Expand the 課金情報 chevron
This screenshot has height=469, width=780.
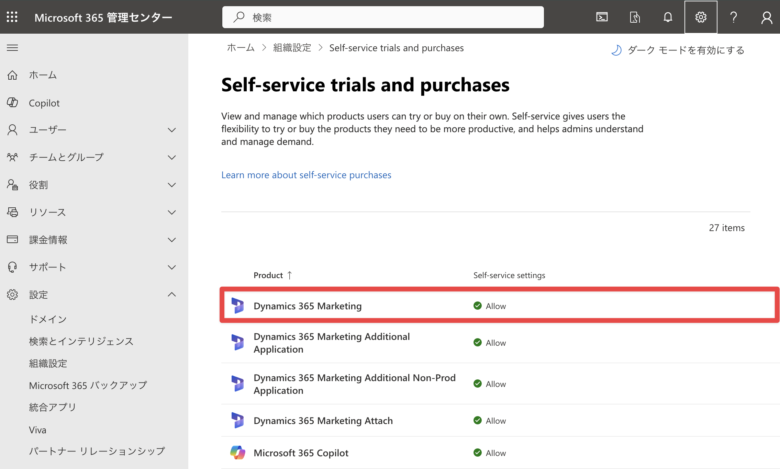pyautogui.click(x=172, y=240)
